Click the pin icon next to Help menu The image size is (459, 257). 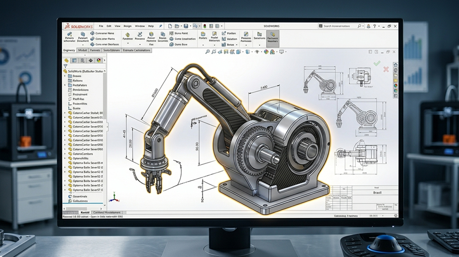click(x=160, y=26)
